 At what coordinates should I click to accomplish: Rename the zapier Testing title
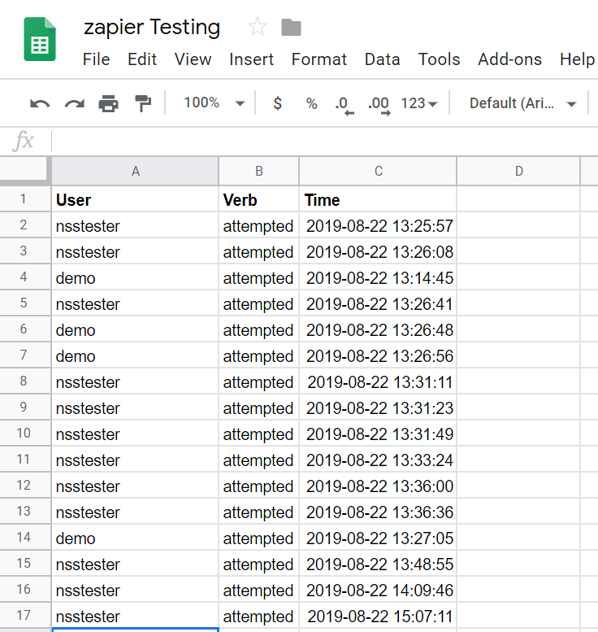152,28
